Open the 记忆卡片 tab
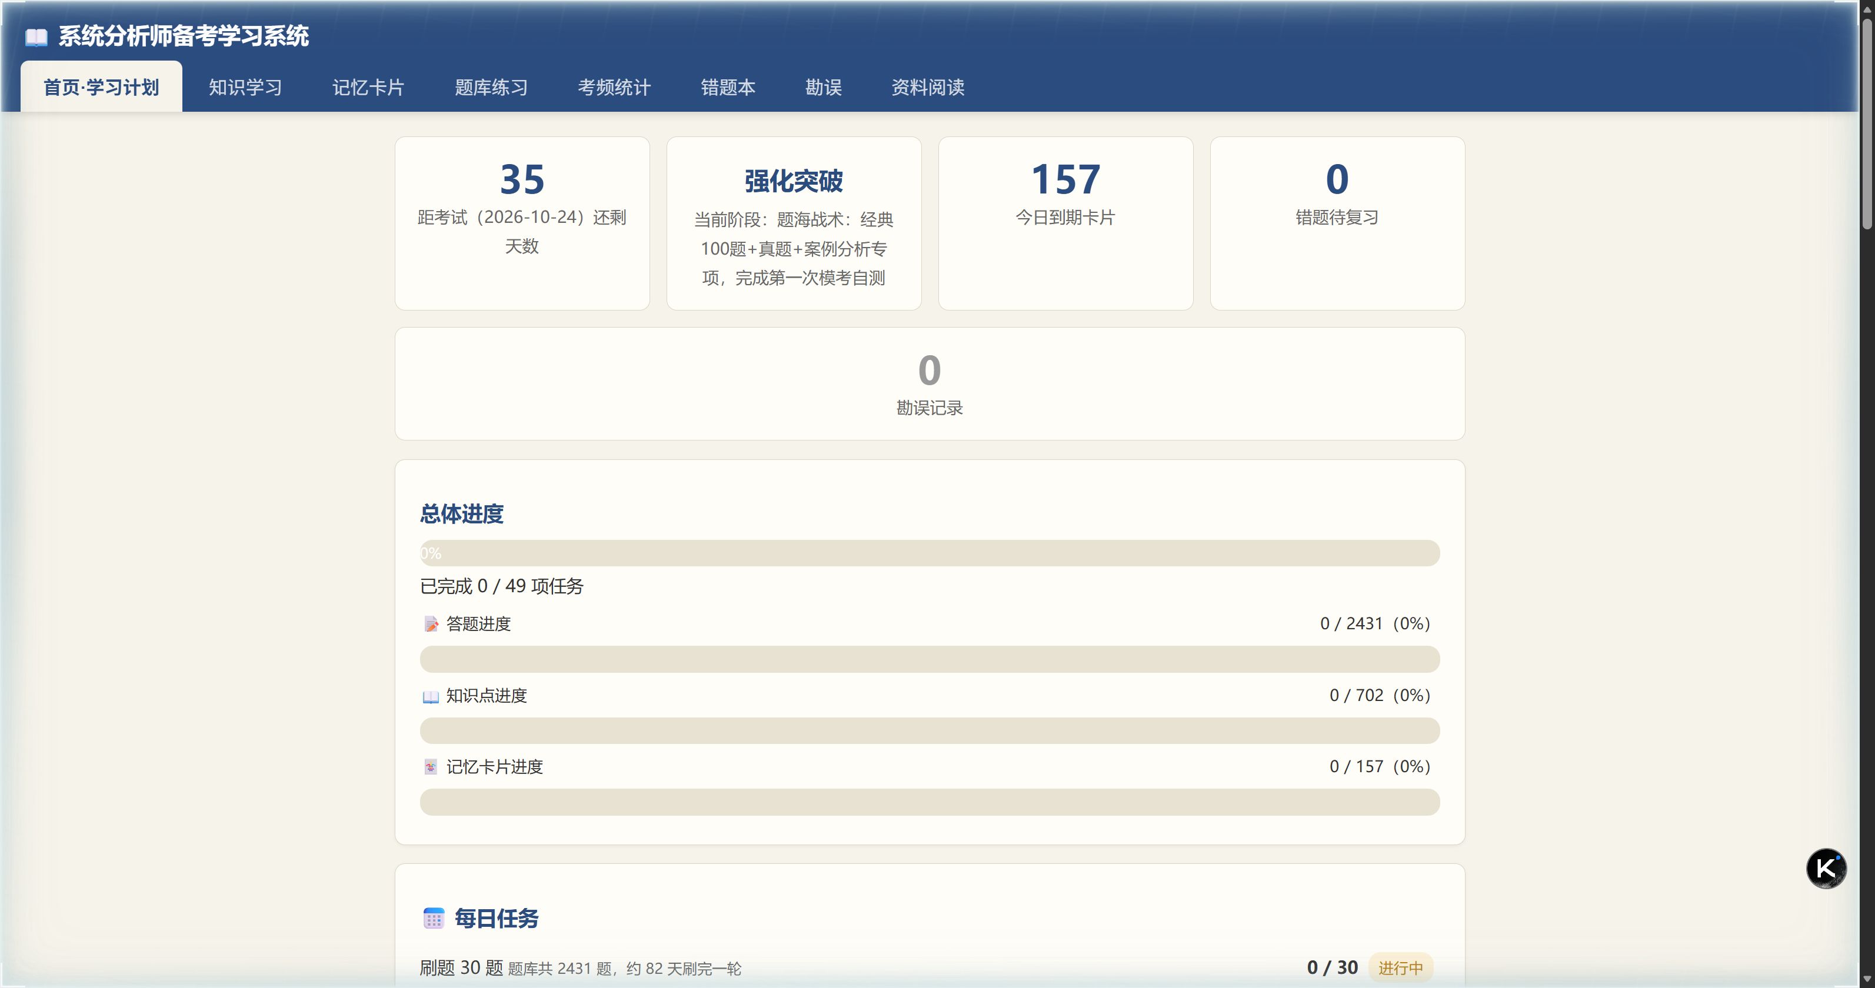The image size is (1875, 988). pos(368,86)
